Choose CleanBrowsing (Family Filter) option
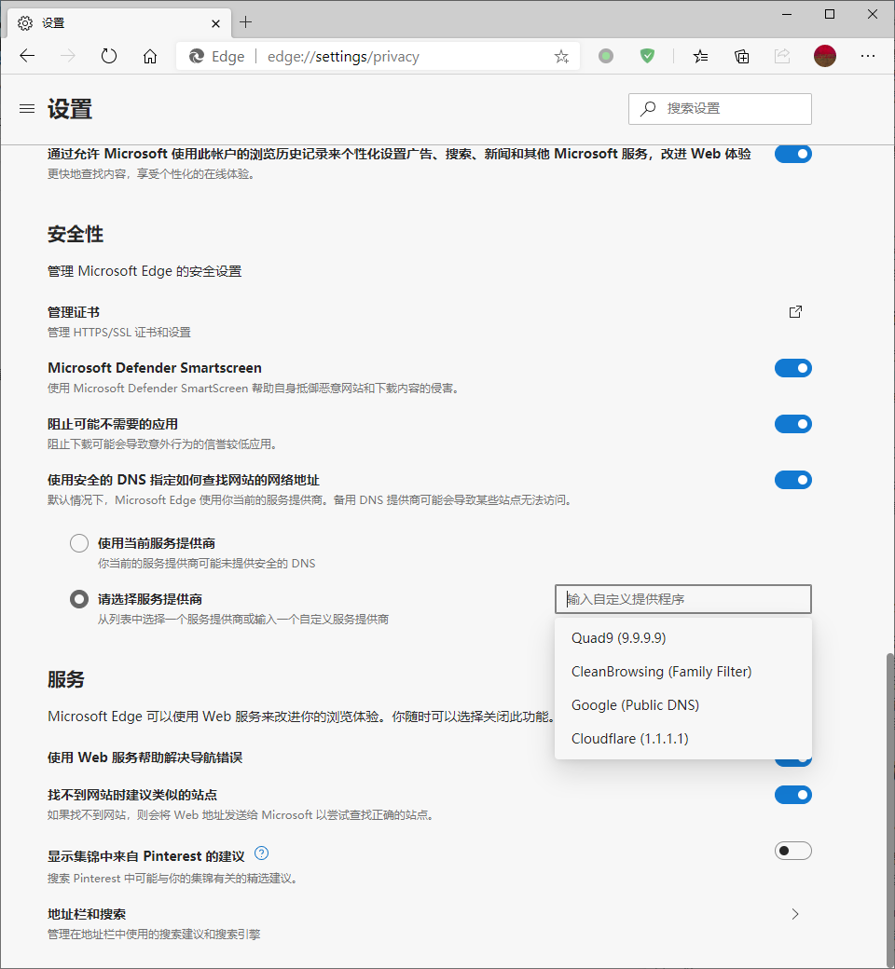 click(682, 672)
